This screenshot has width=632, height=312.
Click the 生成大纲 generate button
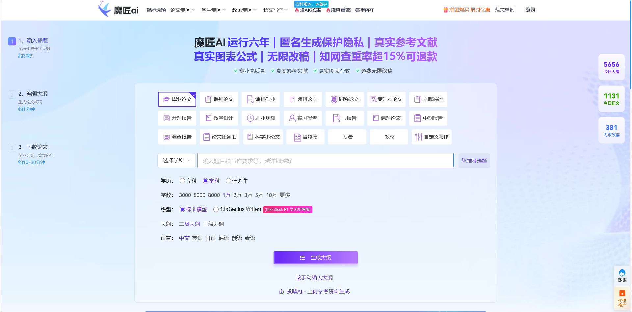tap(315, 257)
